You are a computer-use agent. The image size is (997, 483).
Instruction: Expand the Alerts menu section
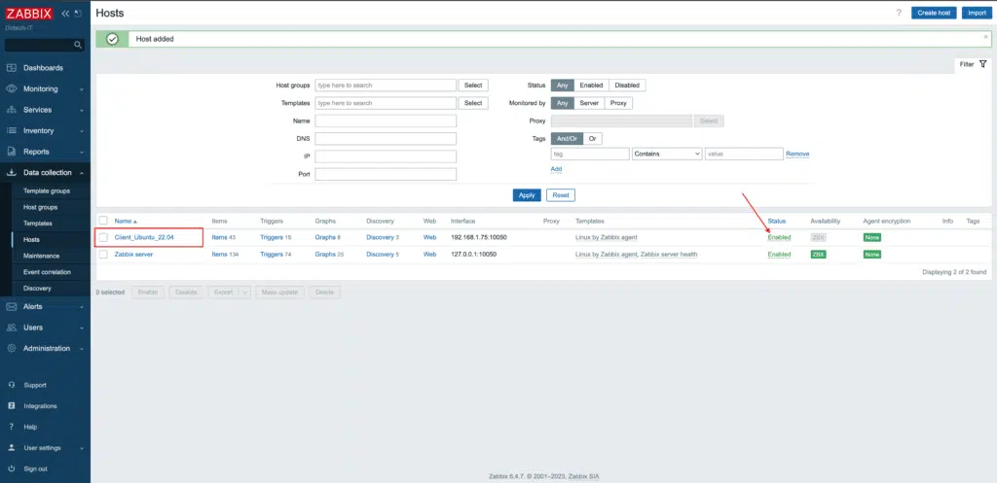pyautogui.click(x=82, y=307)
